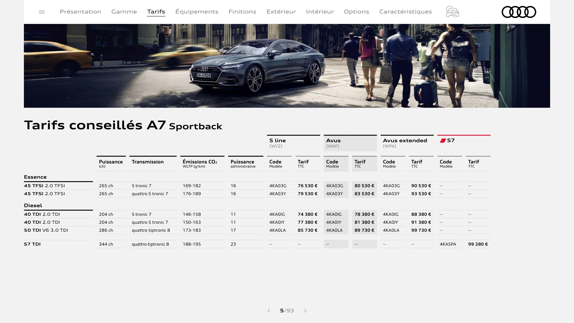Click the price 91 380 €
This screenshot has height=323, width=574.
421,222
